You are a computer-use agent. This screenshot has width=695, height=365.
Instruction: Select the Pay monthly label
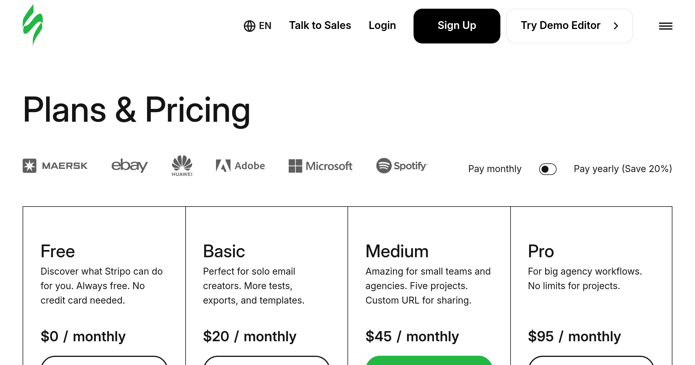click(x=495, y=169)
